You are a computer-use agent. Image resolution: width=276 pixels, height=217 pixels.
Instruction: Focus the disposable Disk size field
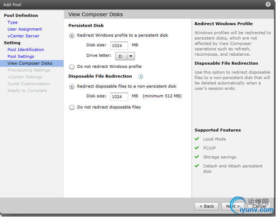tap(119, 97)
